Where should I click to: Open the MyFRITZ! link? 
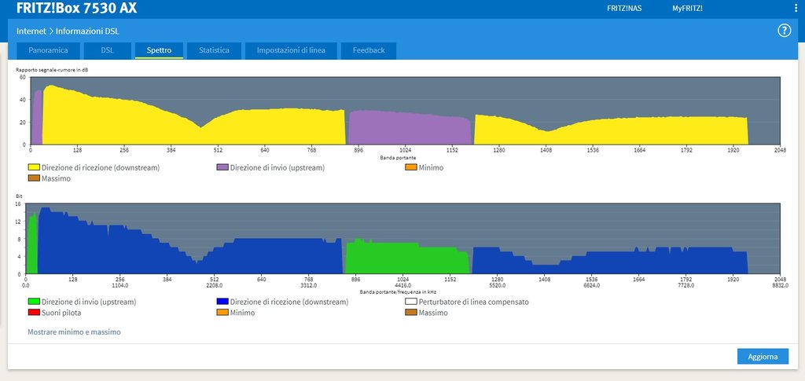click(687, 9)
